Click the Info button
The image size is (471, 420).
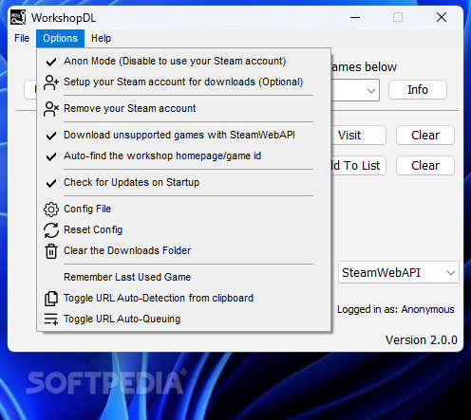coord(418,90)
